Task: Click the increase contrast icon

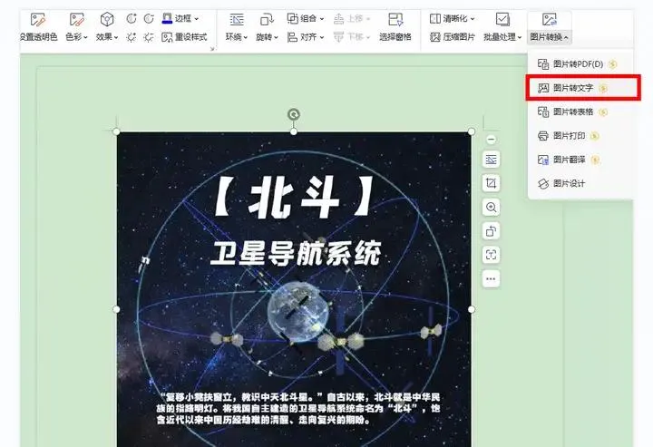Action: [132, 18]
